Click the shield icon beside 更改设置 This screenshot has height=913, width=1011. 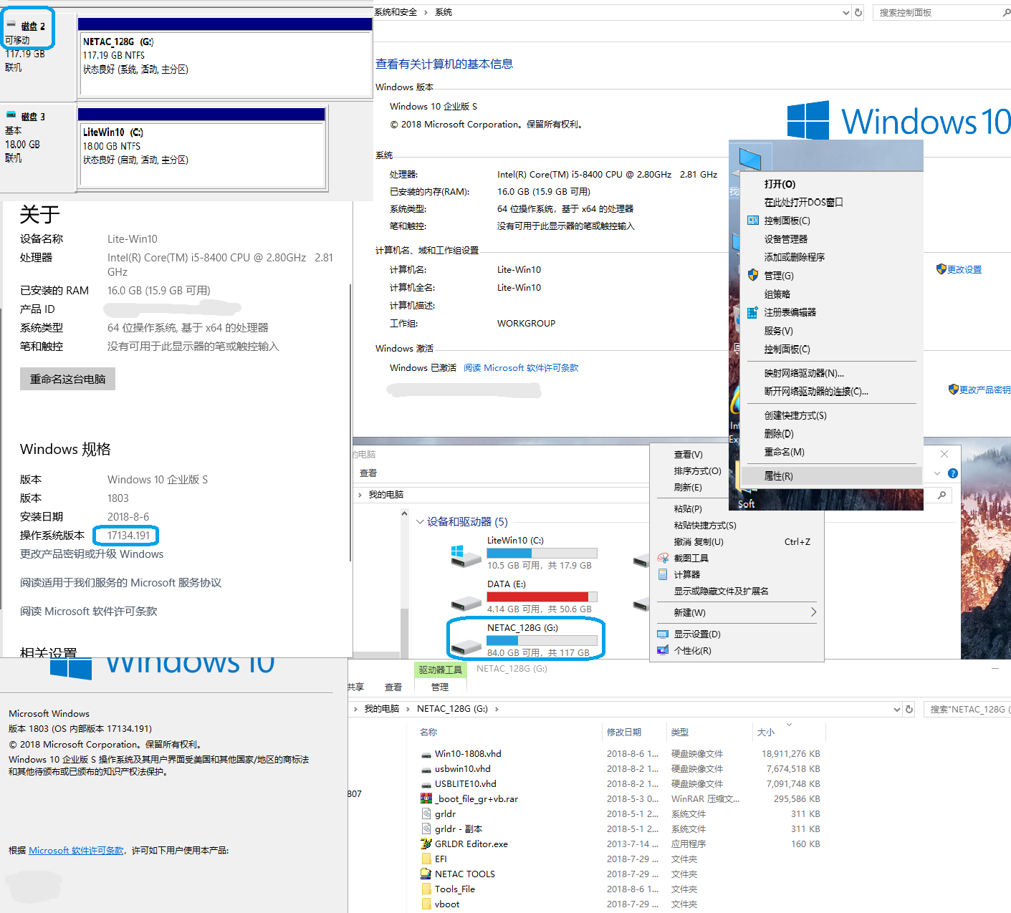[x=941, y=269]
